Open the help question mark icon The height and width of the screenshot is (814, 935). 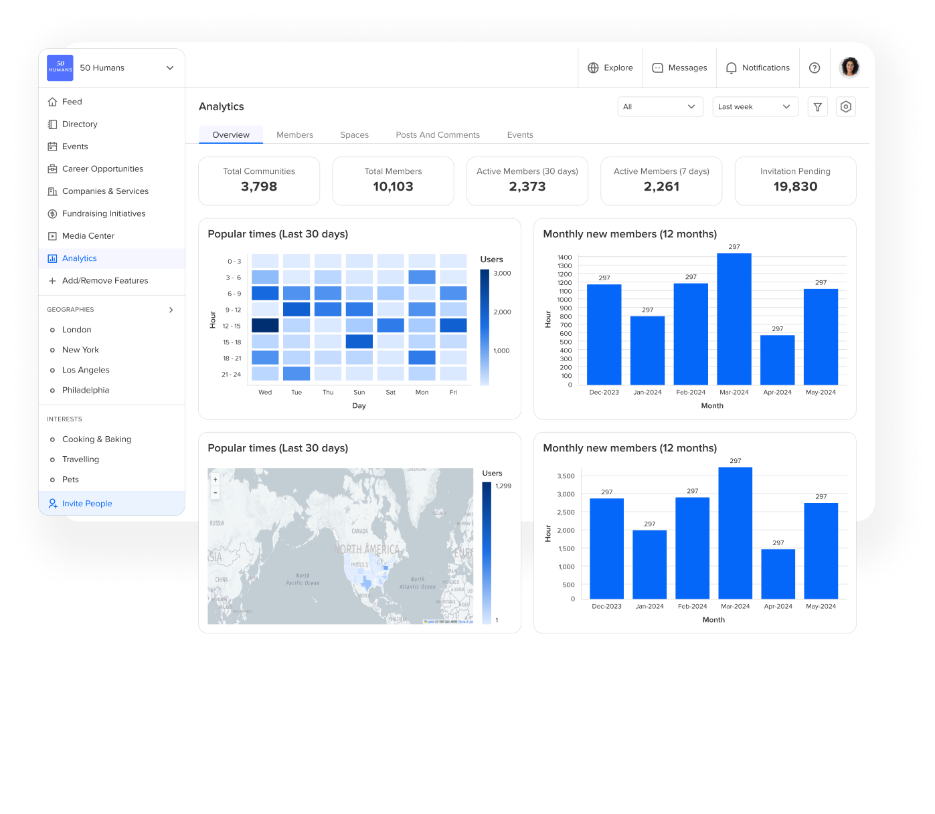point(815,68)
